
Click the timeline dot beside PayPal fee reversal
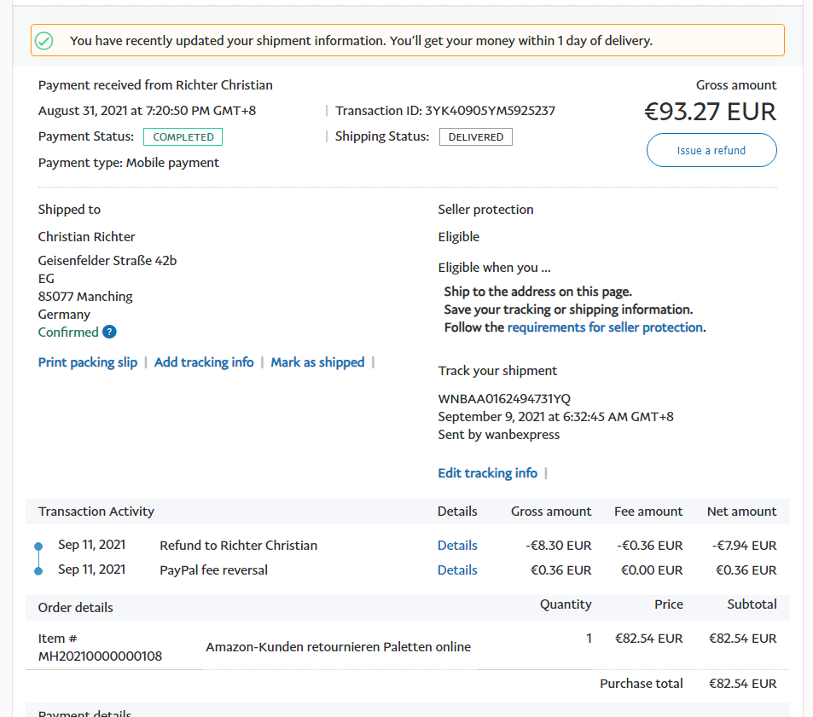click(x=38, y=570)
